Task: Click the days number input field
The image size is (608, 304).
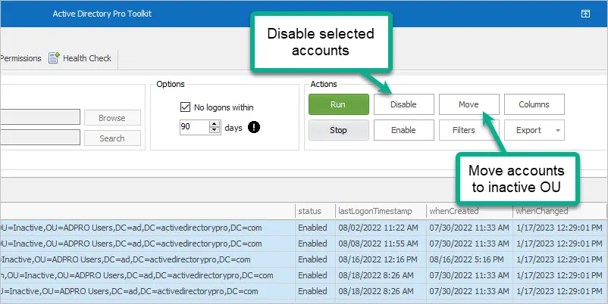Action: [x=195, y=127]
